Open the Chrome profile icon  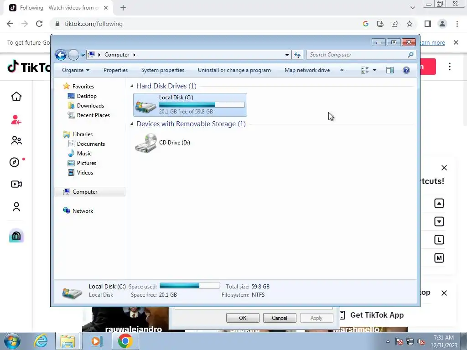442,24
